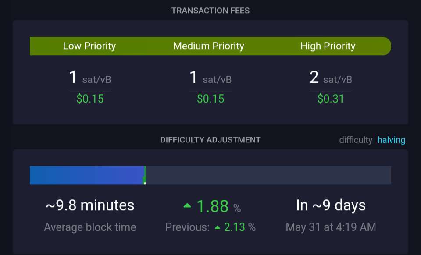Click the Medium Priority 1 sat/vB value
This screenshot has width=421, height=255.
(x=210, y=78)
